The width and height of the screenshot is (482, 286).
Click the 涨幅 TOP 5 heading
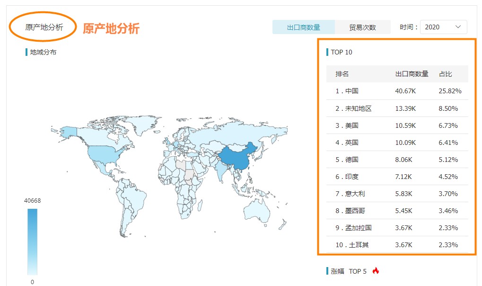349,271
